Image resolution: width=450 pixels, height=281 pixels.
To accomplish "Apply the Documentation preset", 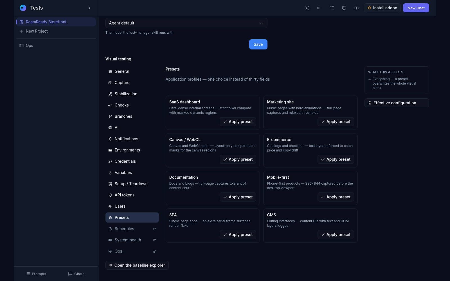I will point(238,197).
